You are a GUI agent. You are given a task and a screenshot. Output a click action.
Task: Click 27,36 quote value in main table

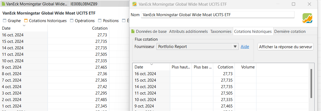click(102, 74)
